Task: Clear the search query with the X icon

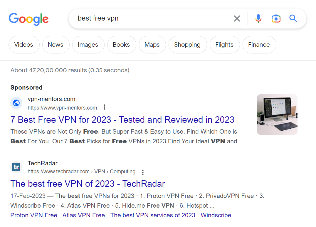Action: pos(237,19)
